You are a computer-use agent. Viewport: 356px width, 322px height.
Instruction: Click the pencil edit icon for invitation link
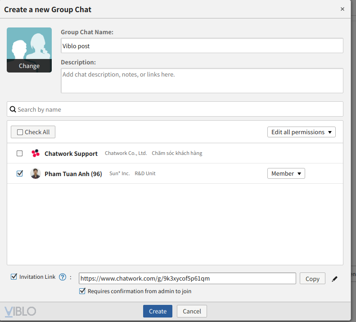point(334,279)
